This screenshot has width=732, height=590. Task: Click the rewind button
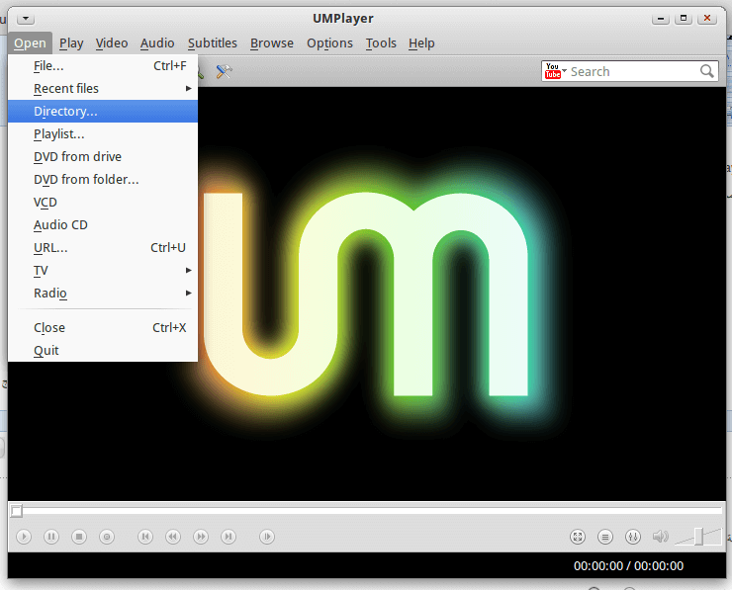[173, 537]
